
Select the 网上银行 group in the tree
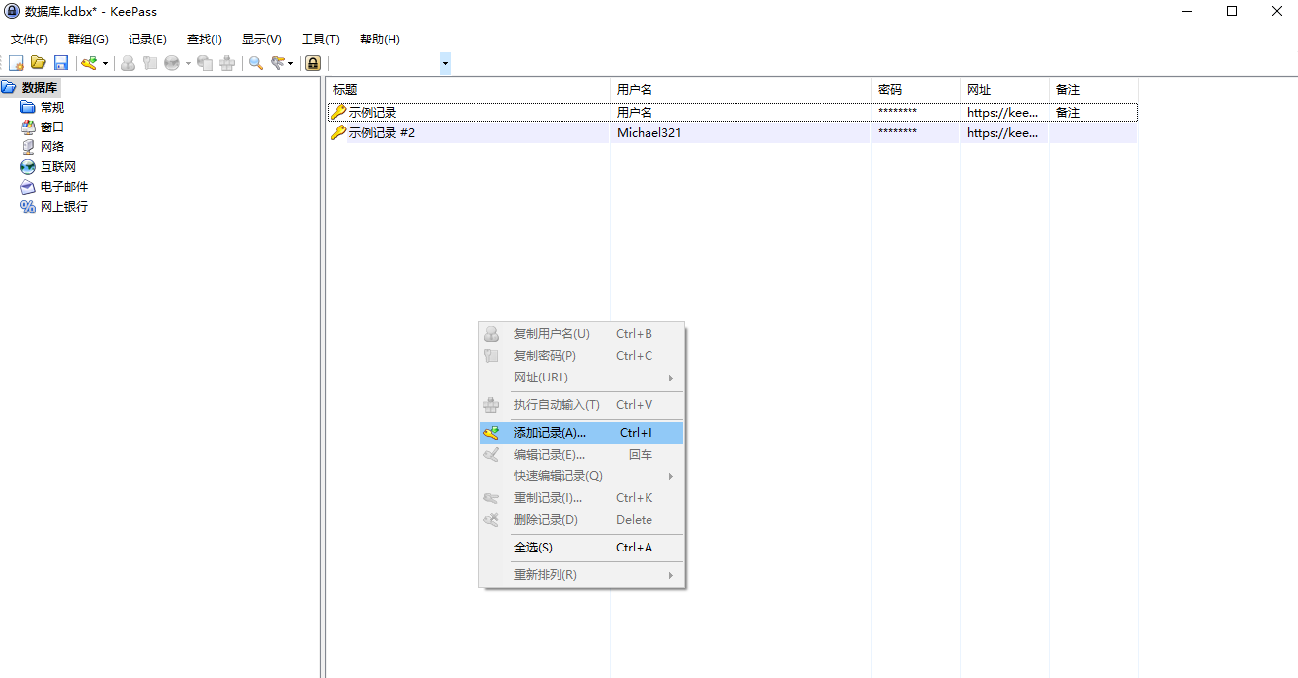point(64,206)
